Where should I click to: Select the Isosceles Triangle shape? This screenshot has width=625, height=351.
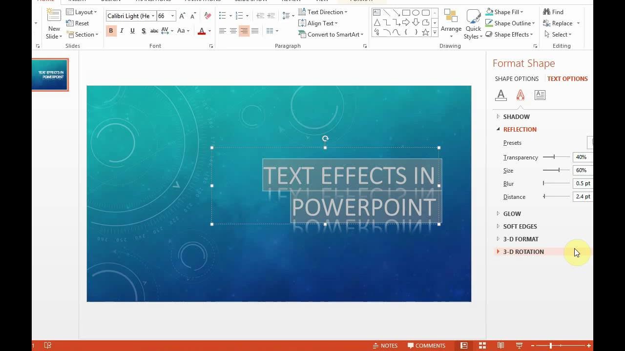click(x=376, y=22)
